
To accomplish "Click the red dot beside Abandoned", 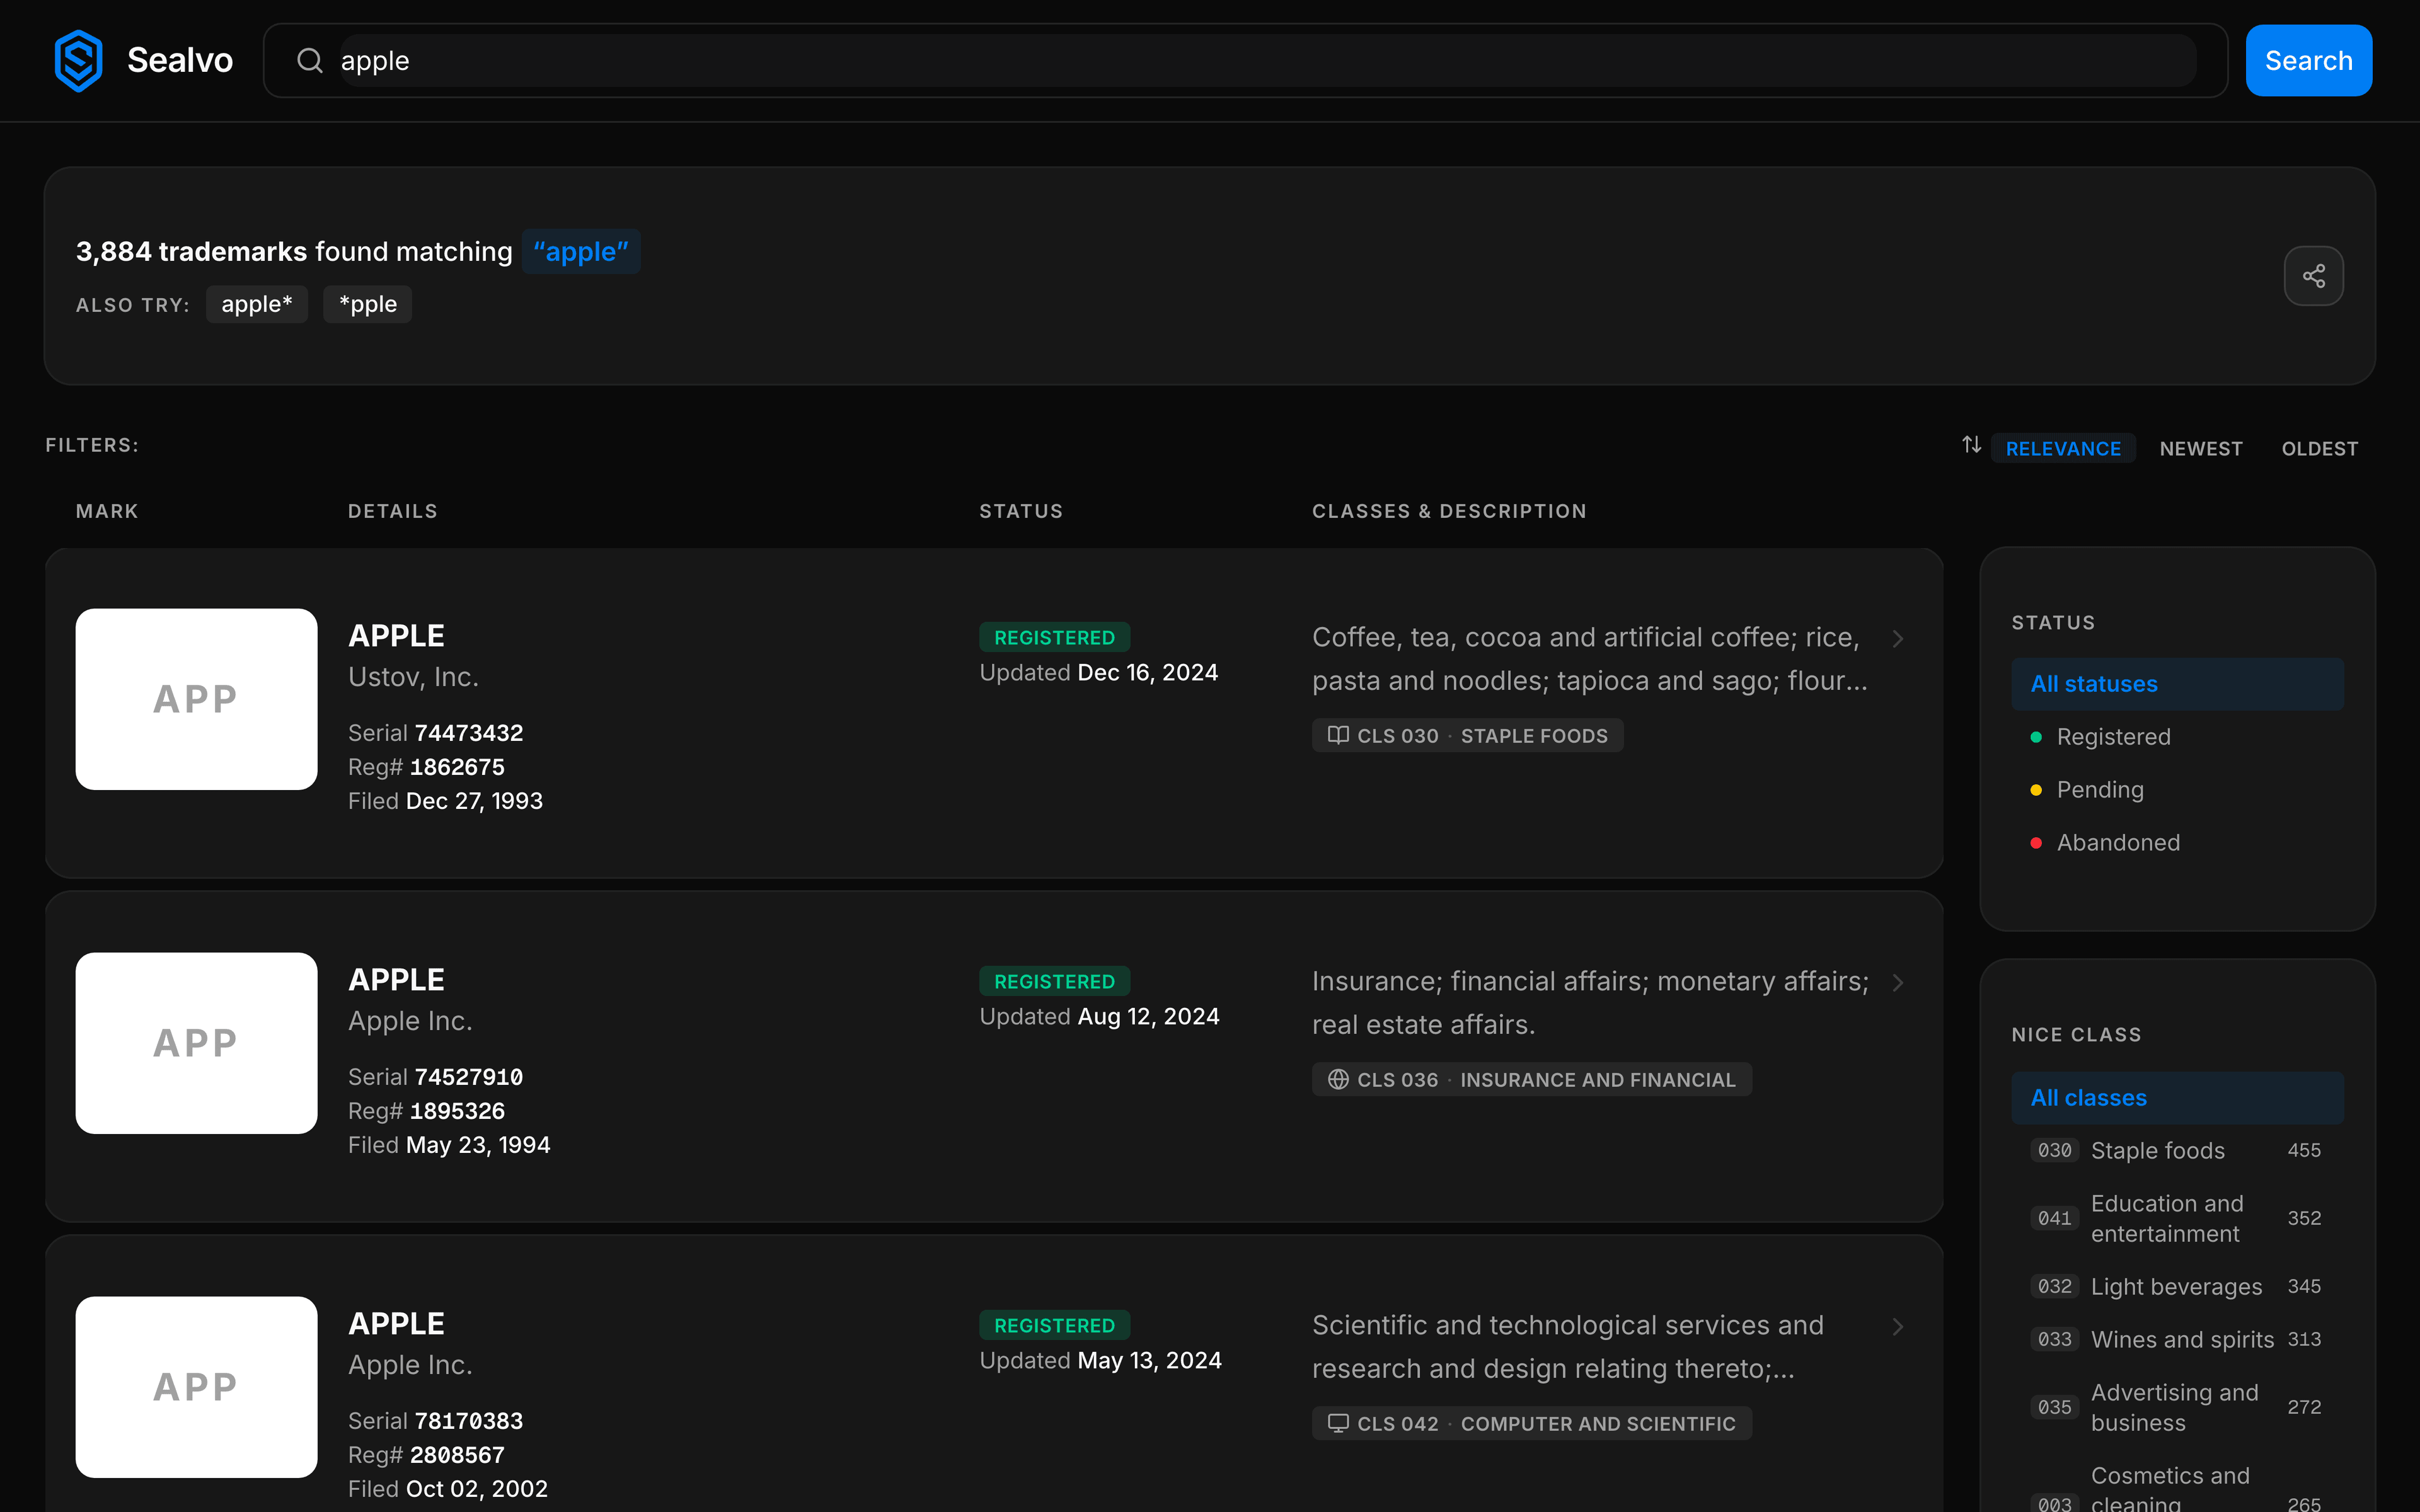I will (2036, 843).
